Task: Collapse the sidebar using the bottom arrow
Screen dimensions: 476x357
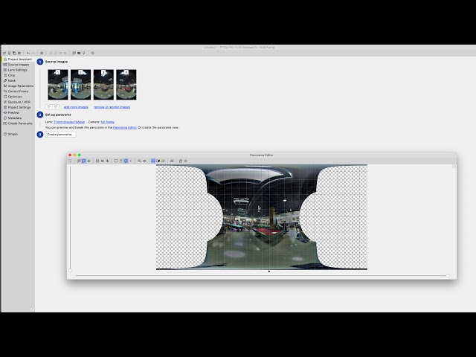Action: point(32,309)
